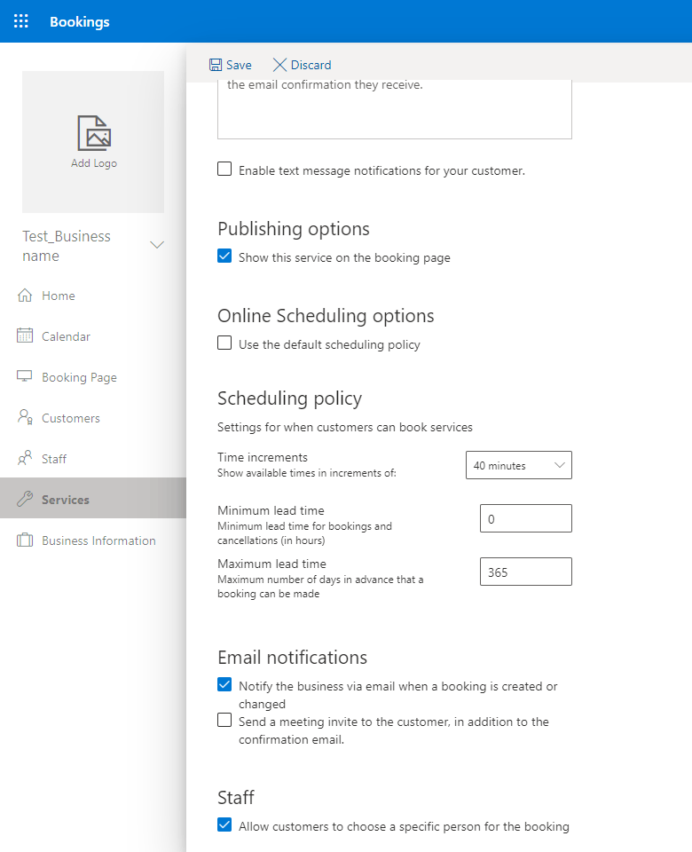Click the Discard X icon
The height and width of the screenshot is (852, 692).
click(279, 65)
